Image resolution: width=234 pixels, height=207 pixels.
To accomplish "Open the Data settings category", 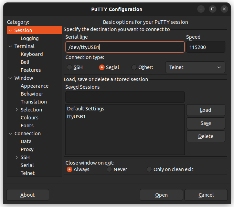I will 26,141.
